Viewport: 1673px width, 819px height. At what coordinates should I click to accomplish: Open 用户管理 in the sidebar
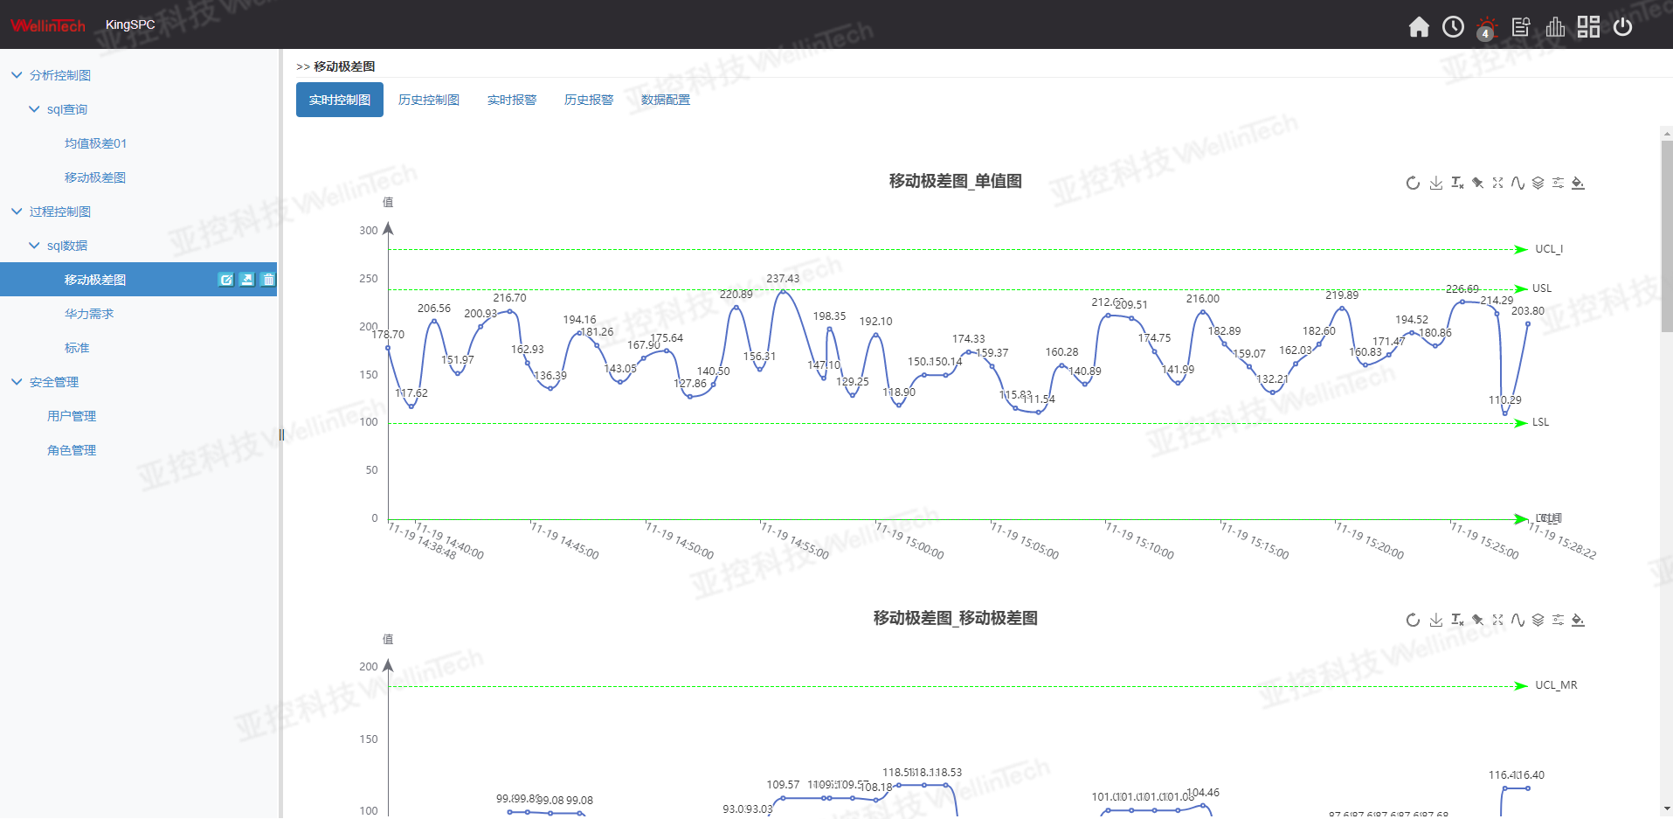(72, 416)
